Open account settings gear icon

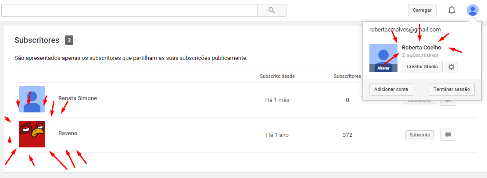click(x=451, y=67)
